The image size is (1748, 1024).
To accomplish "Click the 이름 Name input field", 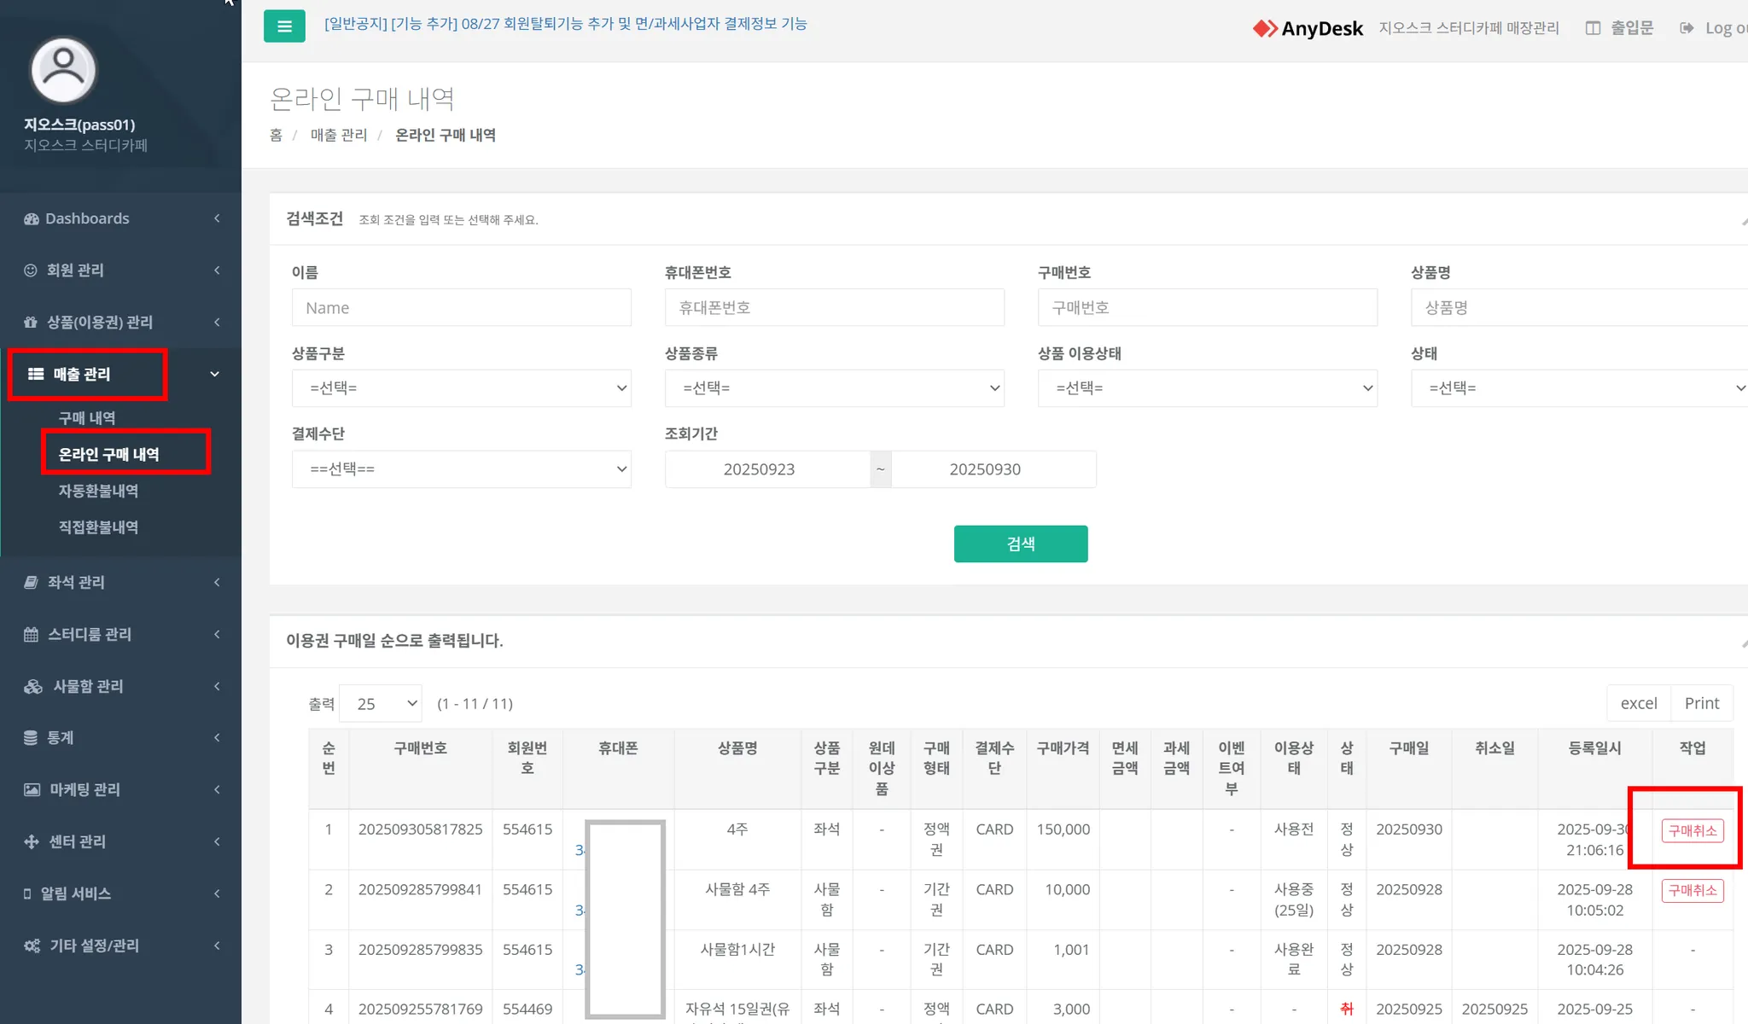I will 461,308.
